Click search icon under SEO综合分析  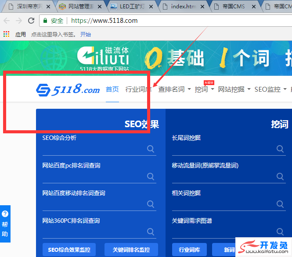(x=151, y=149)
